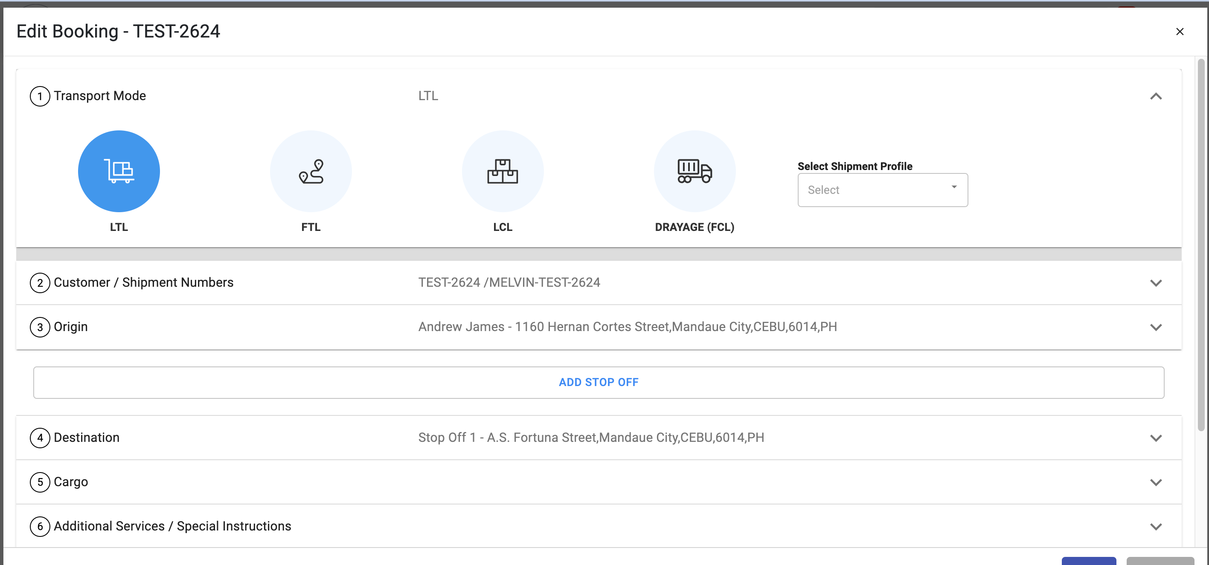Click the dialog's vertical scrollbar

click(1200, 245)
